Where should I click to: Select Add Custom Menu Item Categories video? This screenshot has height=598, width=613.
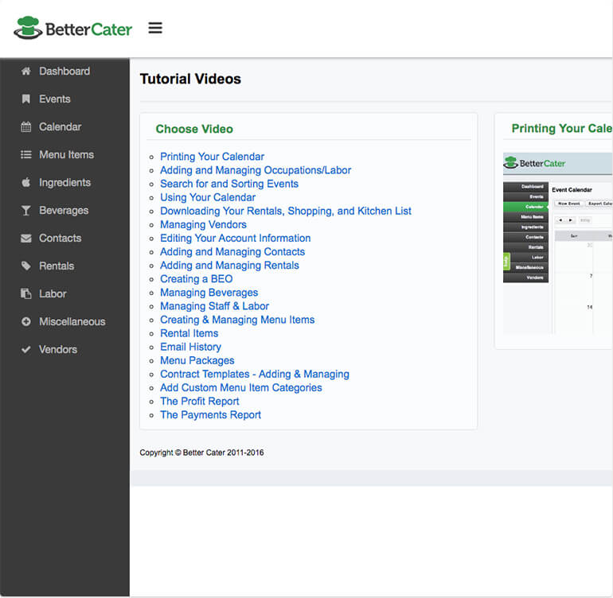[x=240, y=388]
